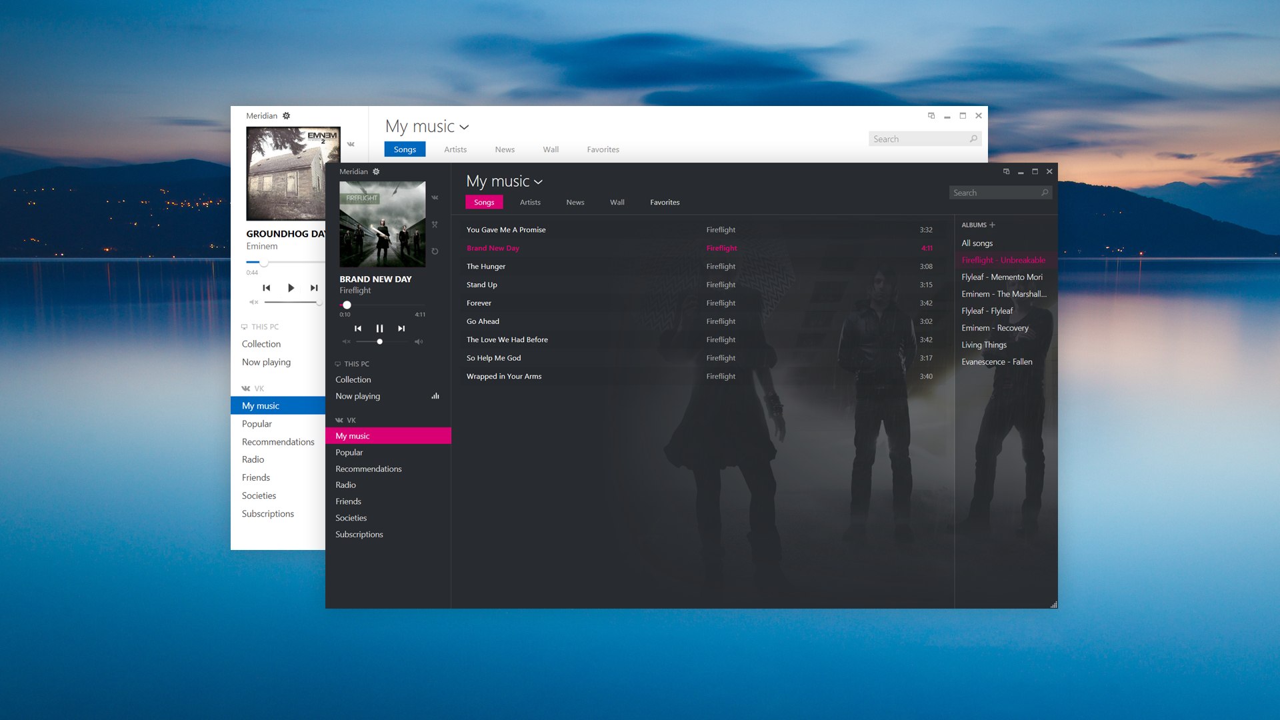Click the settings gear icon on Meridian
The image size is (1280, 720).
[x=287, y=115]
